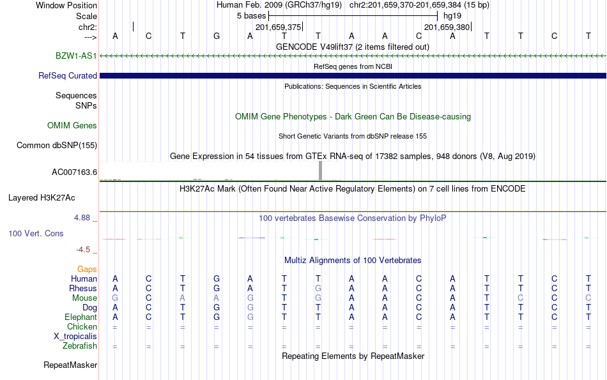Click the Human Feb. 2009 (GRCh37/hg19) text
607x380 pixels.
click(x=279, y=5)
